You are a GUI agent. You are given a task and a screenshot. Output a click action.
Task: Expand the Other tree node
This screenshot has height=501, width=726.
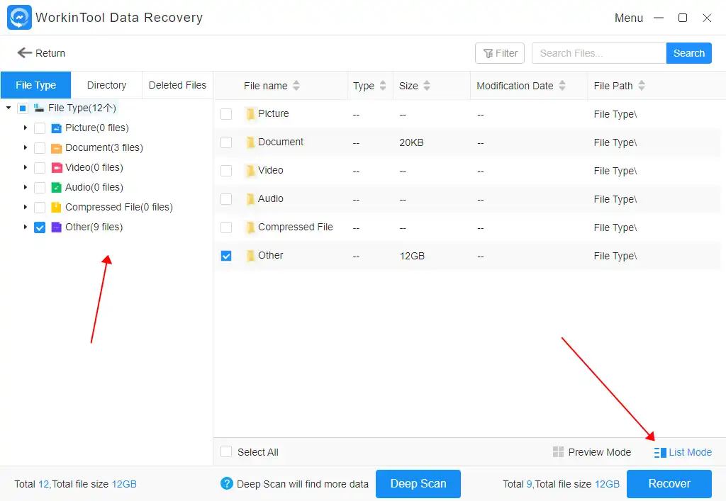pyautogui.click(x=26, y=227)
